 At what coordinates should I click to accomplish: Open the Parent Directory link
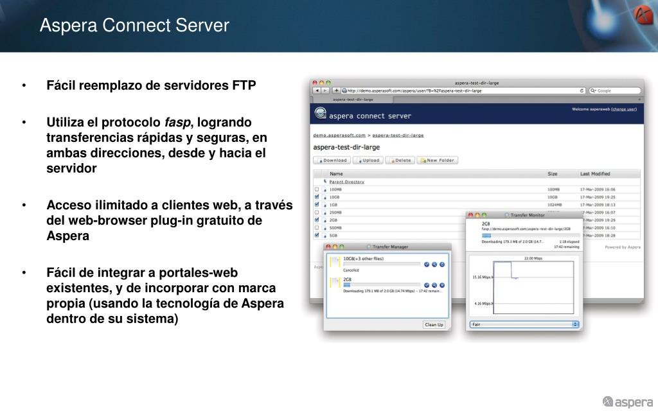(346, 182)
